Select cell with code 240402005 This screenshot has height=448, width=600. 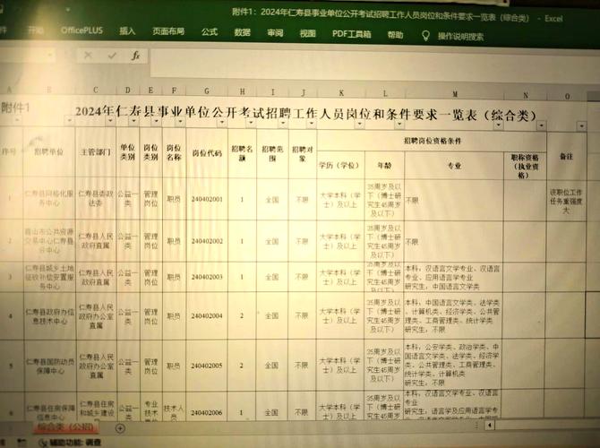207,366
